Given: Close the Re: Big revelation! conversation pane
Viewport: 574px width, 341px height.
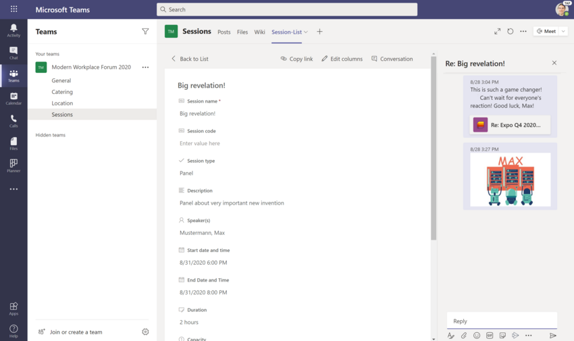Looking at the screenshot, I should 554,63.
